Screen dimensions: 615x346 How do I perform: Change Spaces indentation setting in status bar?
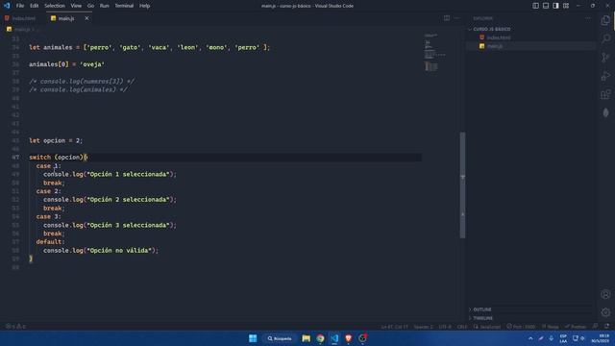click(x=424, y=327)
